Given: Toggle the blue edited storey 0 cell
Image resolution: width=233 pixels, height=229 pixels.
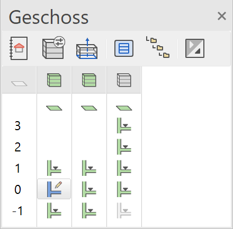Looking at the screenshot, I should 54,189.
